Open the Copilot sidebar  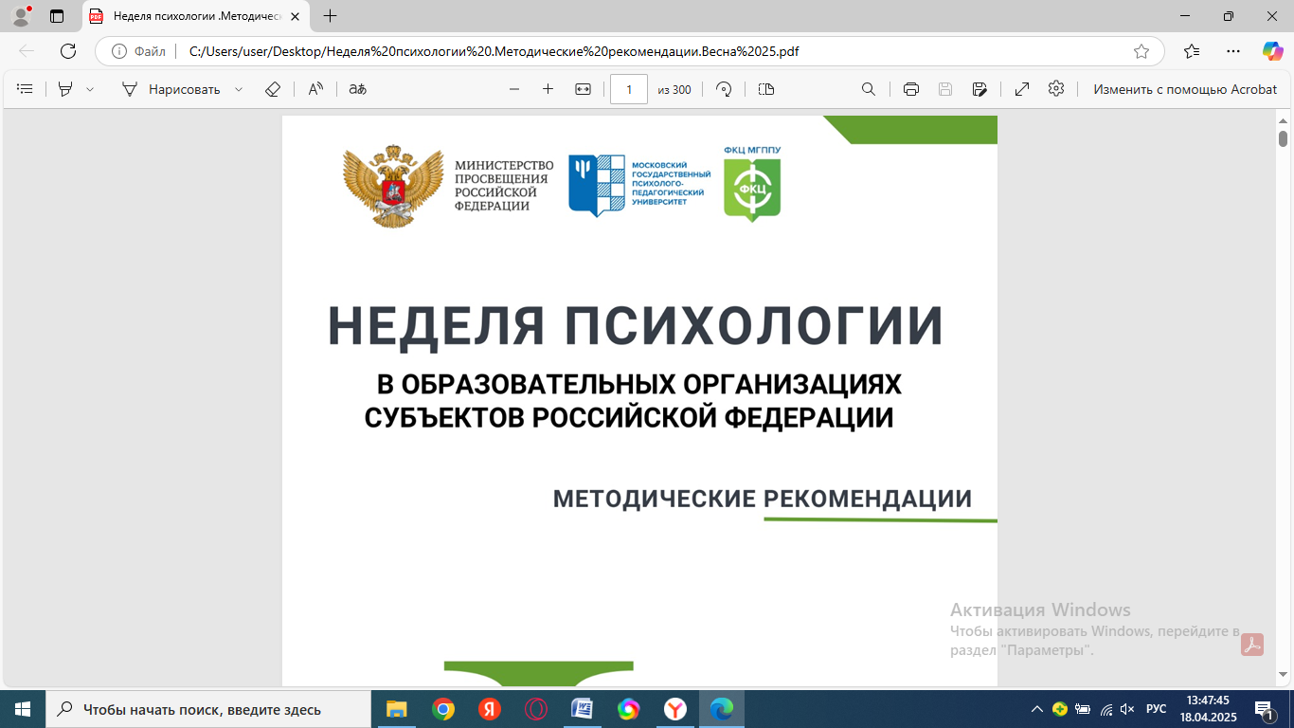(x=1272, y=51)
